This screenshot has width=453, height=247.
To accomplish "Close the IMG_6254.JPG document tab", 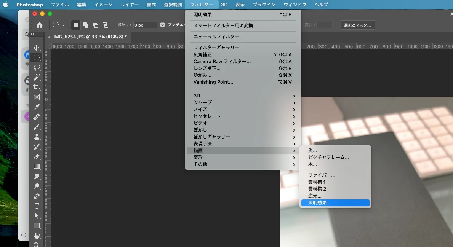I will pos(49,37).
